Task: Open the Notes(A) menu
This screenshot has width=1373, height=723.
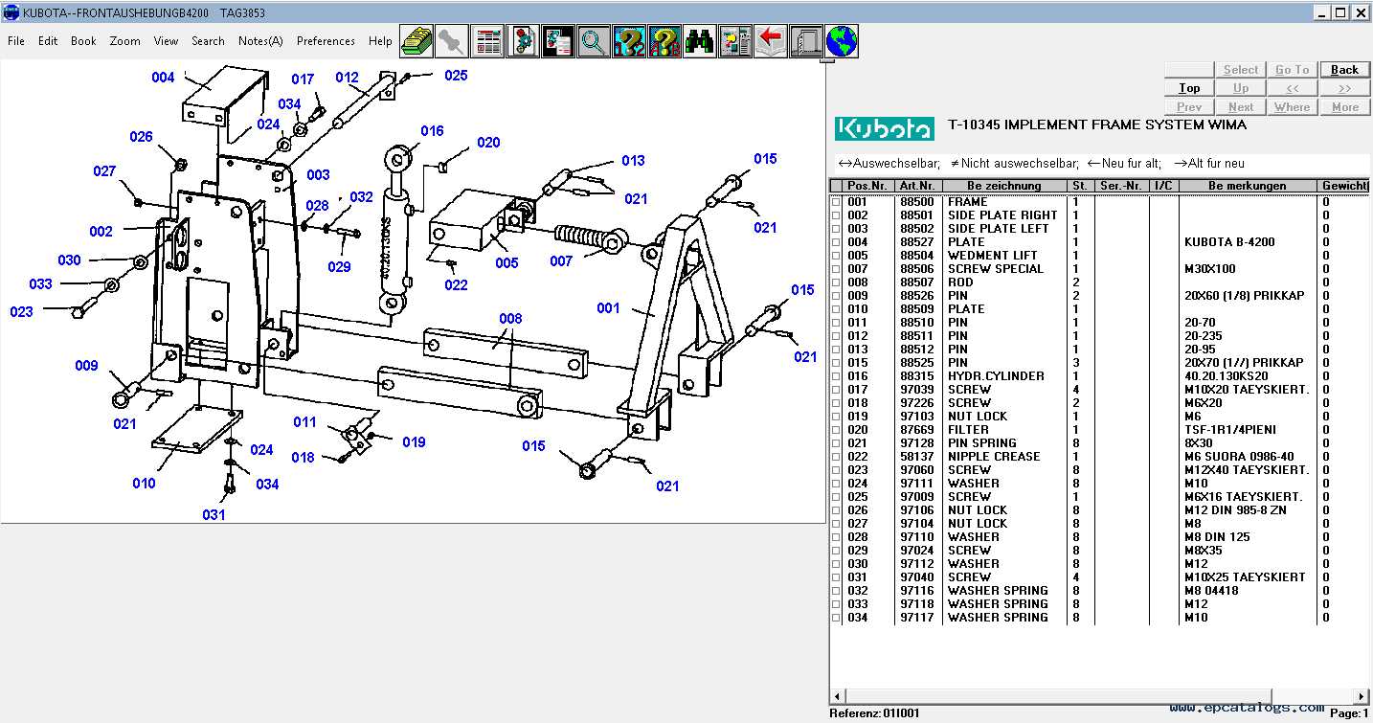Action: [260, 41]
